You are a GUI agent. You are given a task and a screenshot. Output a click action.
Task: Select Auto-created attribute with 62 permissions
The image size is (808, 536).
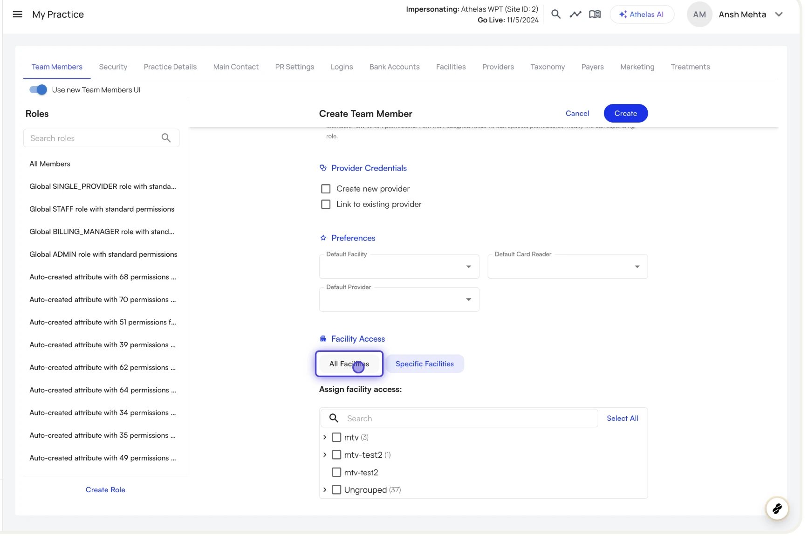pos(103,367)
